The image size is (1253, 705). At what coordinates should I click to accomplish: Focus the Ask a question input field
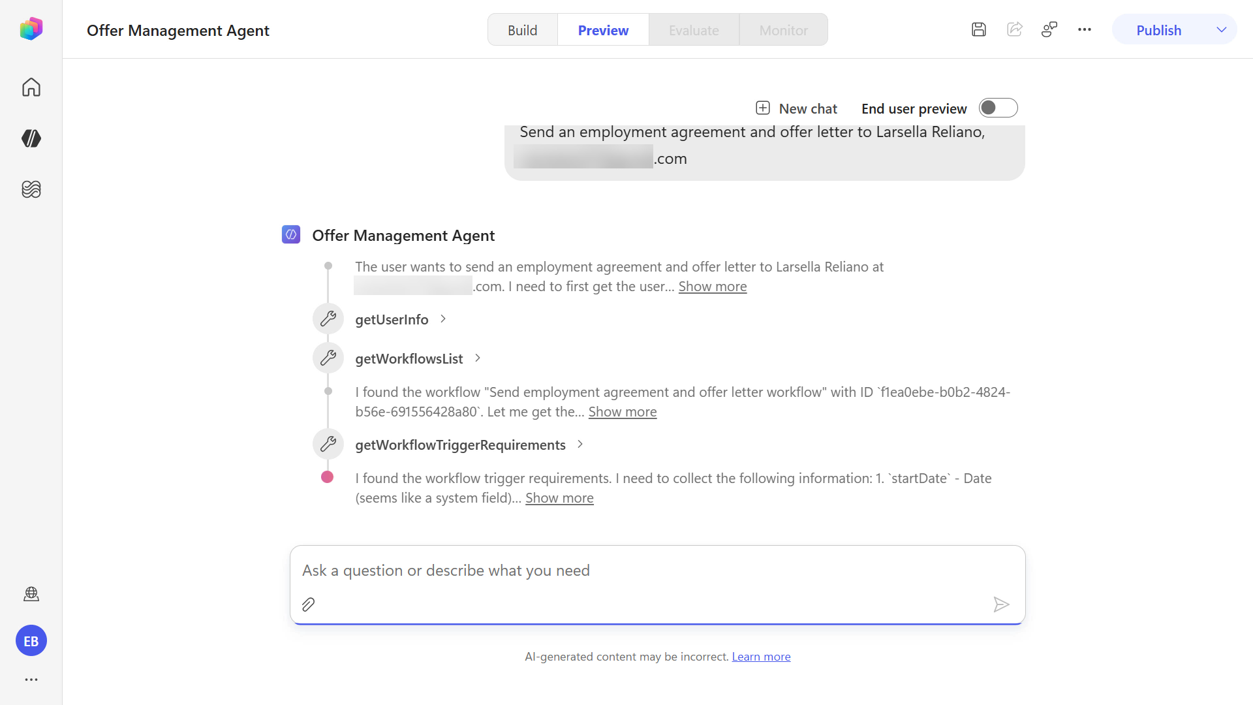658,571
